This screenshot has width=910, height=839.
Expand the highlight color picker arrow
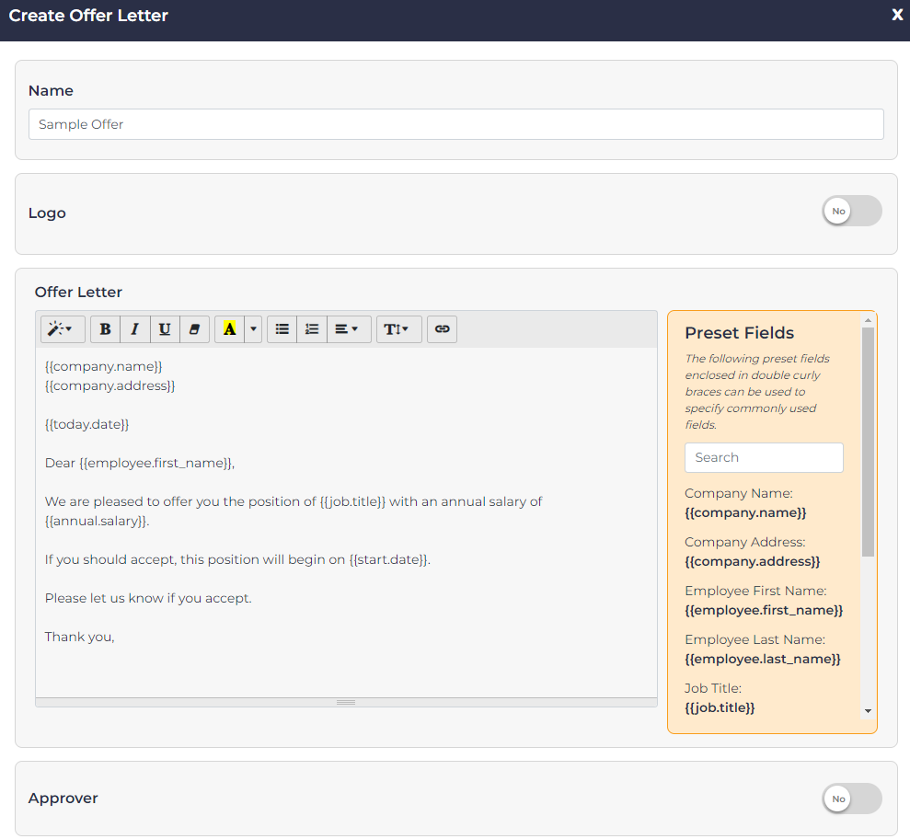(x=254, y=329)
